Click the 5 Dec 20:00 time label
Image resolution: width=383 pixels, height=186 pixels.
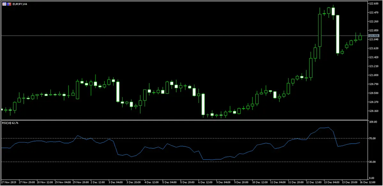coord(187,183)
